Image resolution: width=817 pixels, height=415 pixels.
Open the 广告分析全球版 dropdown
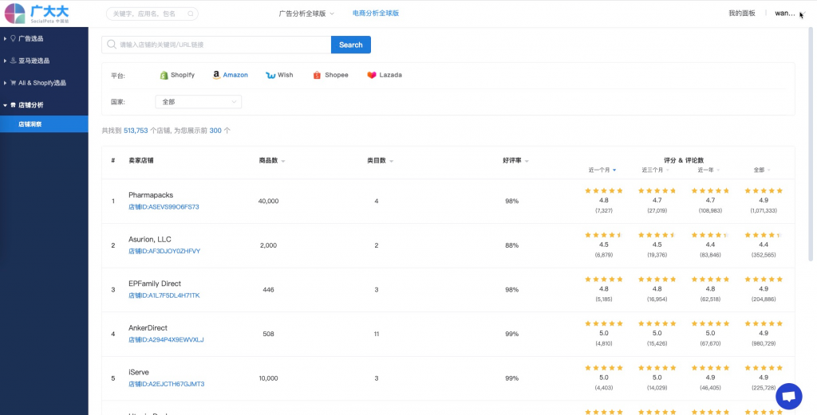click(306, 14)
